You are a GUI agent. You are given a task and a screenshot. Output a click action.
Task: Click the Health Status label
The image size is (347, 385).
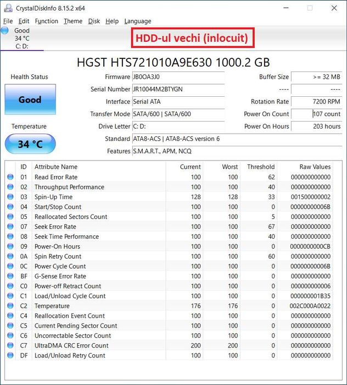pos(30,77)
